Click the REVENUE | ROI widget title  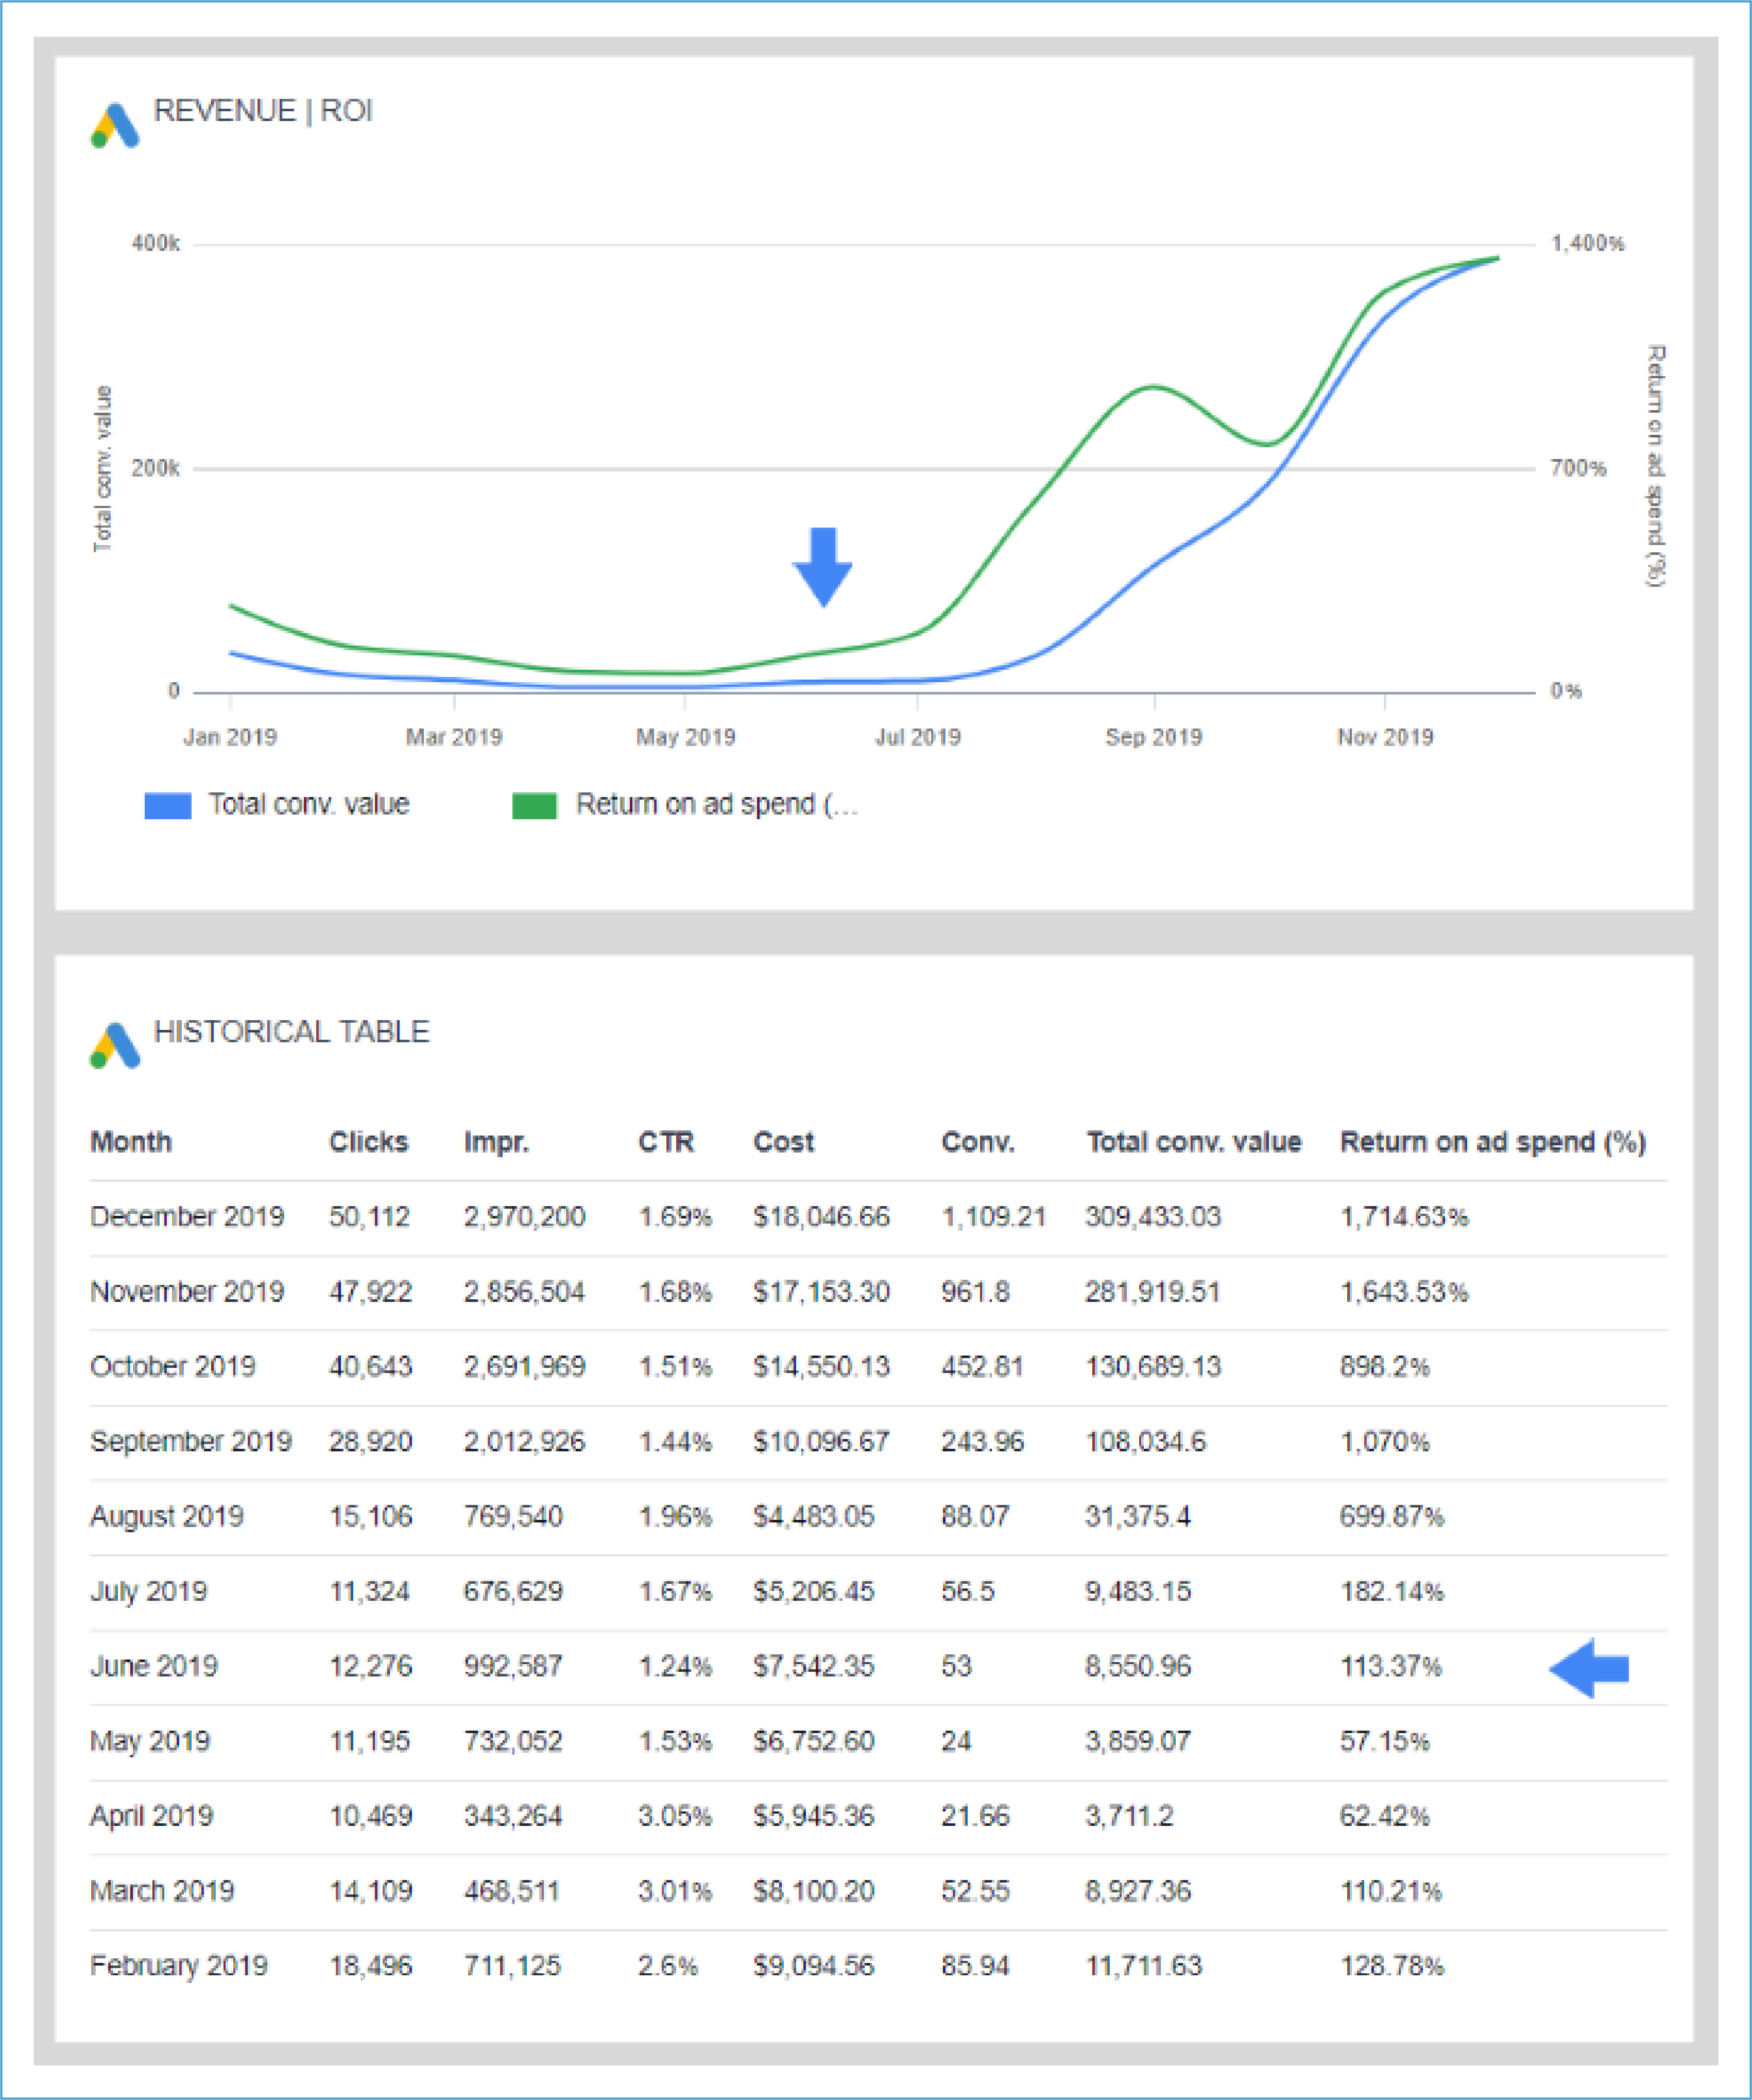(x=263, y=111)
